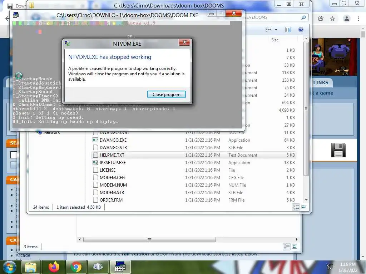The height and width of the screenshot is (274, 366).
Task: Click the Explorer scrollbar down arrow
Action: point(306,200)
